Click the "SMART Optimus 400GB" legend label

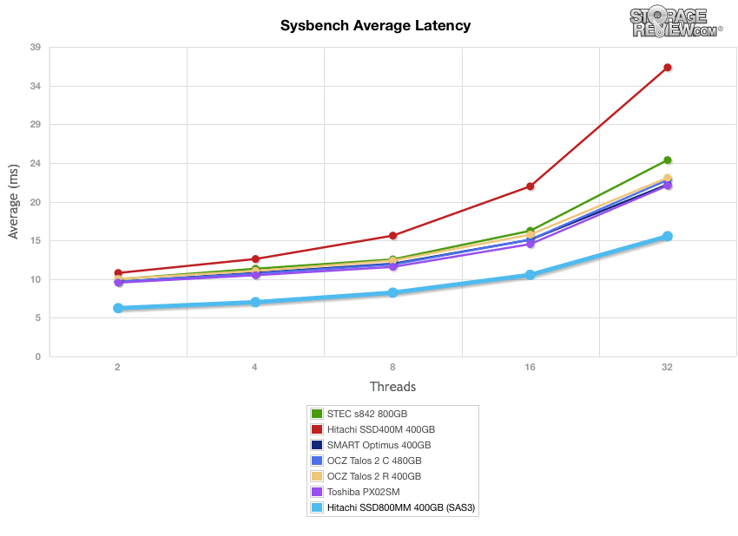pos(379,445)
